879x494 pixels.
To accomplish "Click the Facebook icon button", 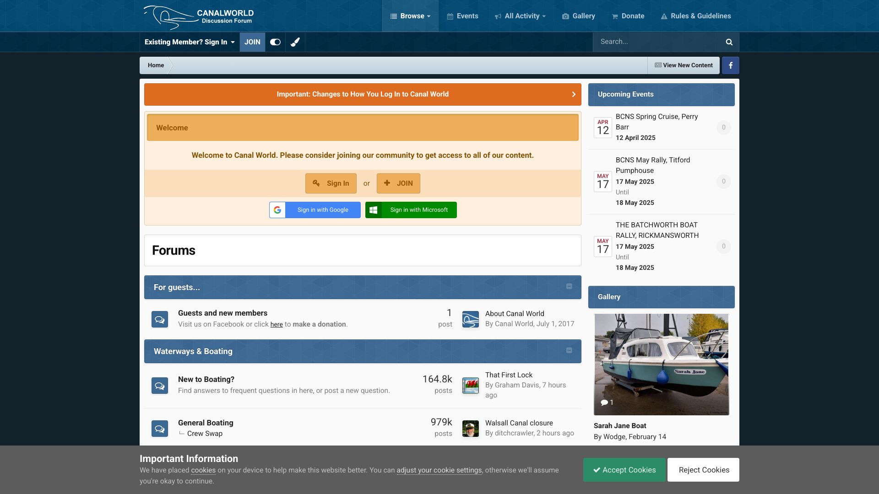I will (x=730, y=65).
